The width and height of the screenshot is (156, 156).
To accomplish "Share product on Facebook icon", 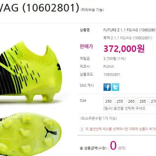I will click(107, 87).
